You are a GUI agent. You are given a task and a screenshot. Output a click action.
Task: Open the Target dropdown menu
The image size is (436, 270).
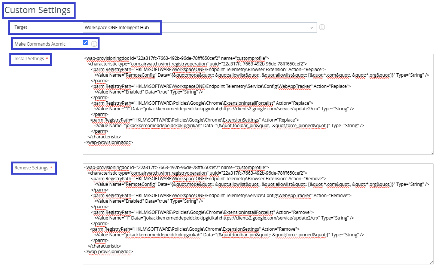199,27
